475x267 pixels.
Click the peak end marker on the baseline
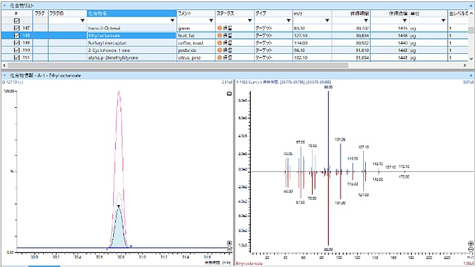click(x=131, y=247)
